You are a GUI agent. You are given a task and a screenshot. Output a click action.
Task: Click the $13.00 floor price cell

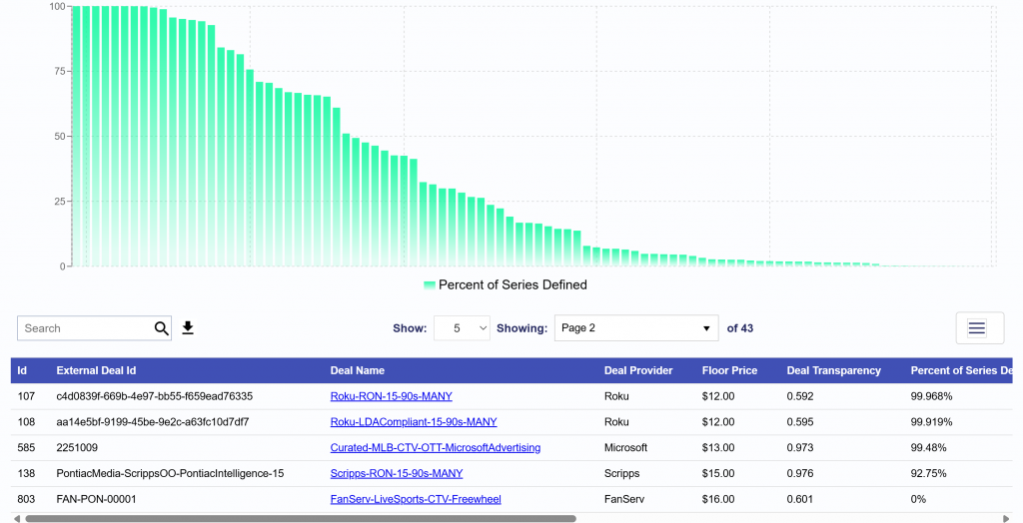click(x=717, y=447)
